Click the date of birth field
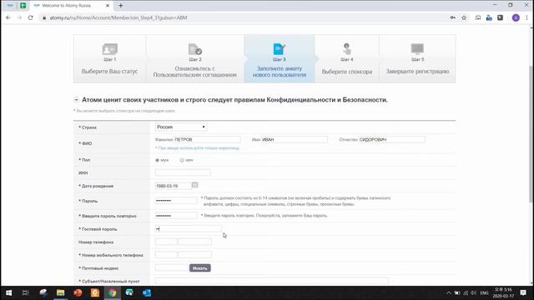The width and height of the screenshot is (534, 300). click(x=173, y=186)
